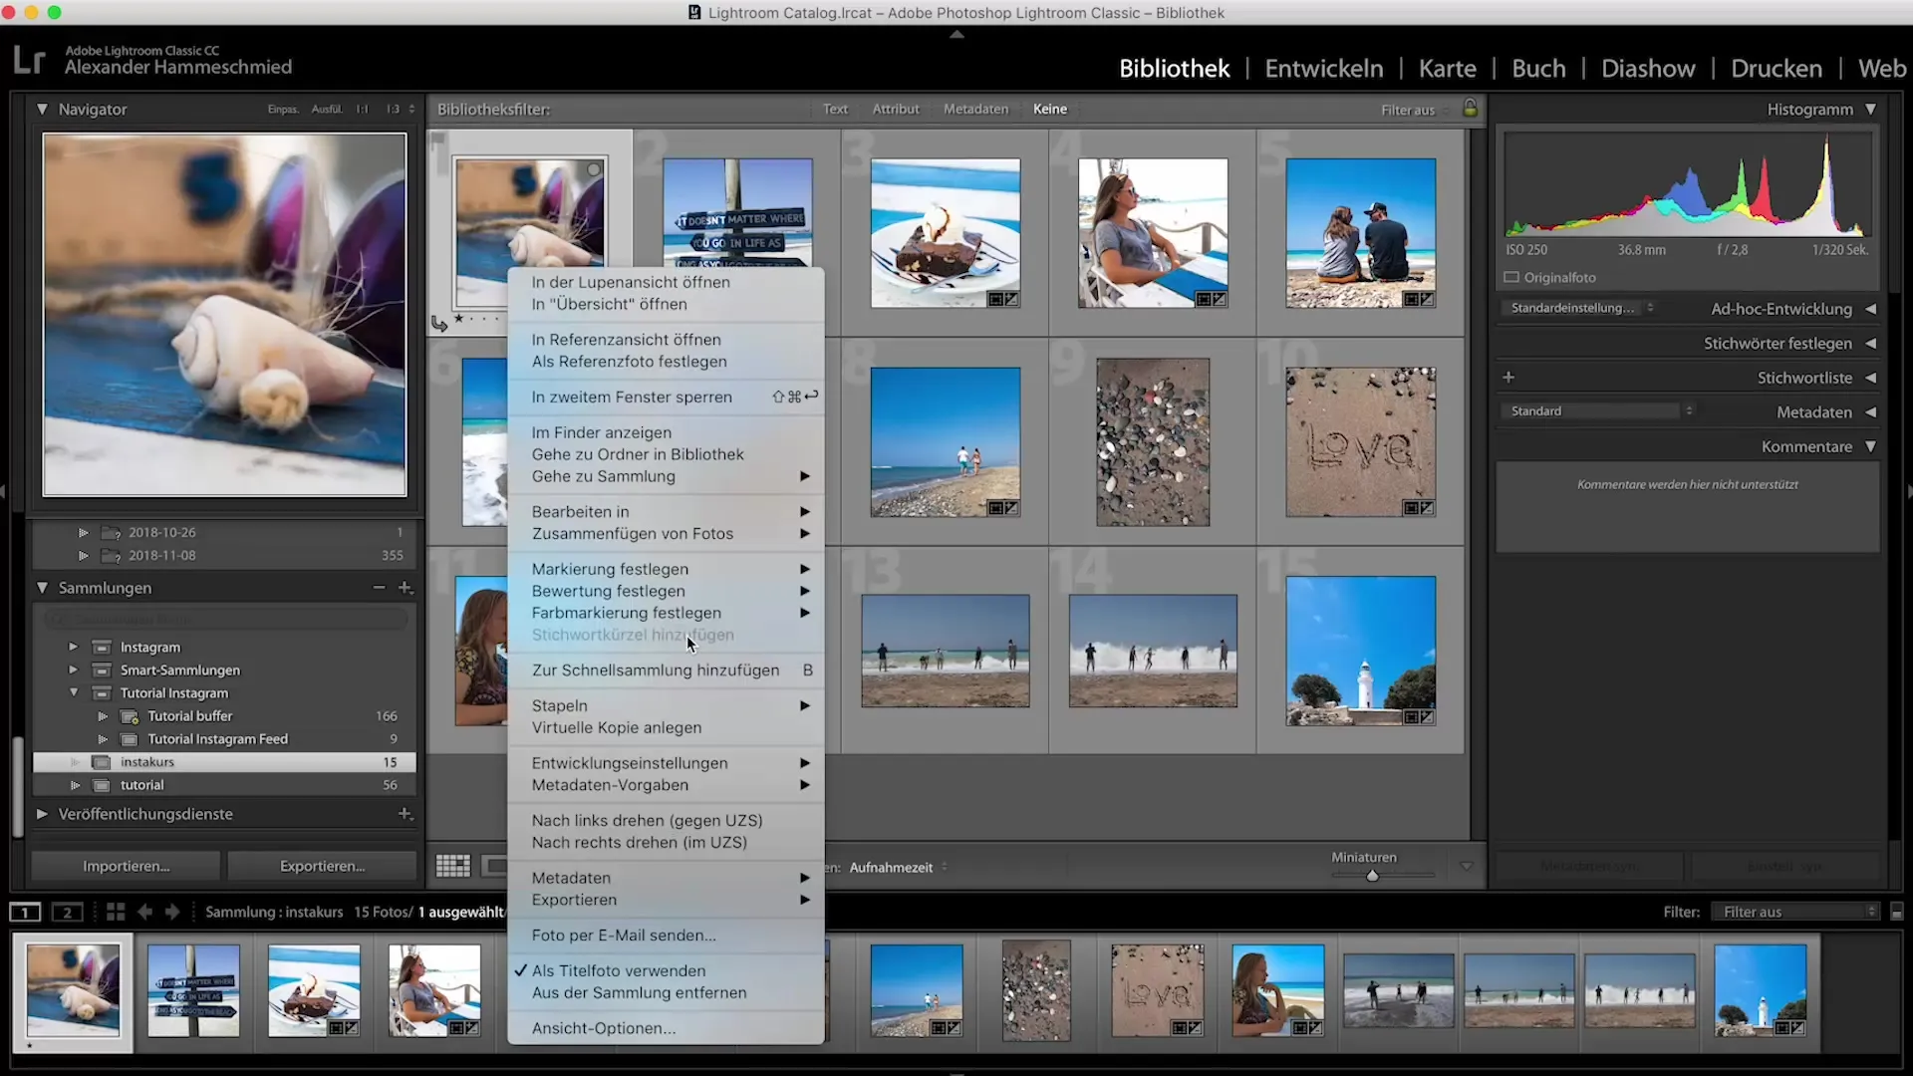Screen dimensions: 1913x1076
Task: Select Tutorial Instagram Feed collection
Action: click(x=224, y=739)
